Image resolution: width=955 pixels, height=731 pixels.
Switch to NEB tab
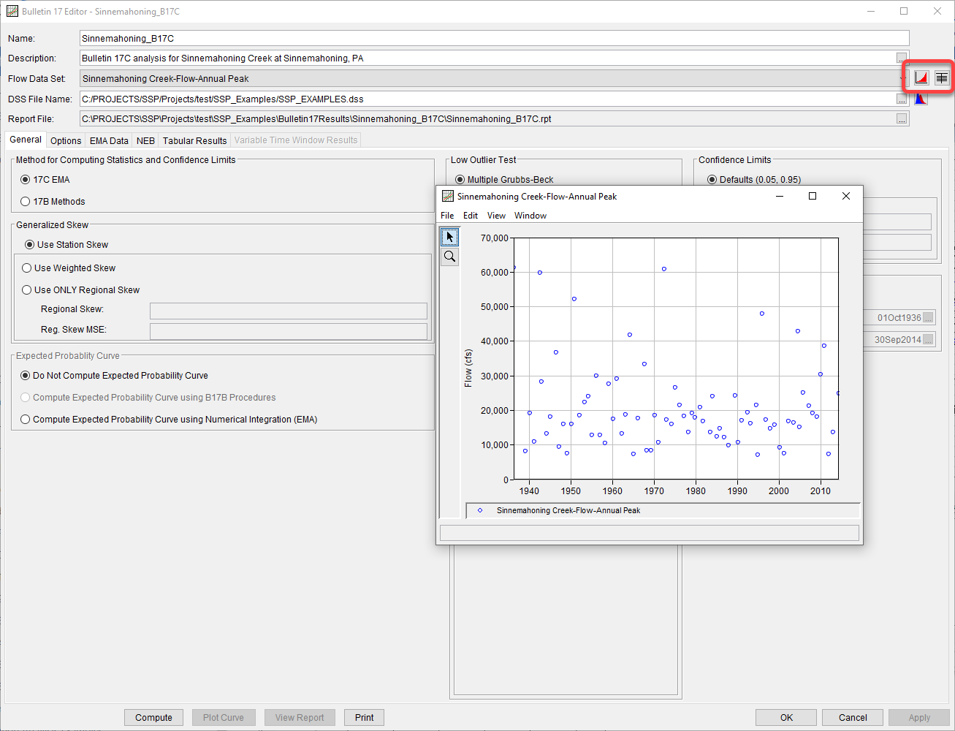[145, 140]
